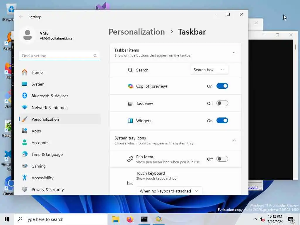Click the Touch keyboard icon

click(130, 183)
